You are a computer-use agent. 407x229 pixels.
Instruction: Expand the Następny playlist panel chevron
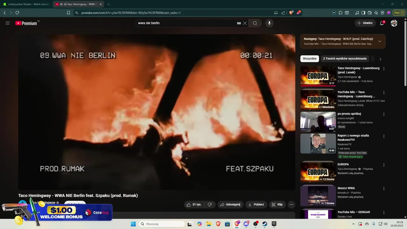[x=380, y=41]
